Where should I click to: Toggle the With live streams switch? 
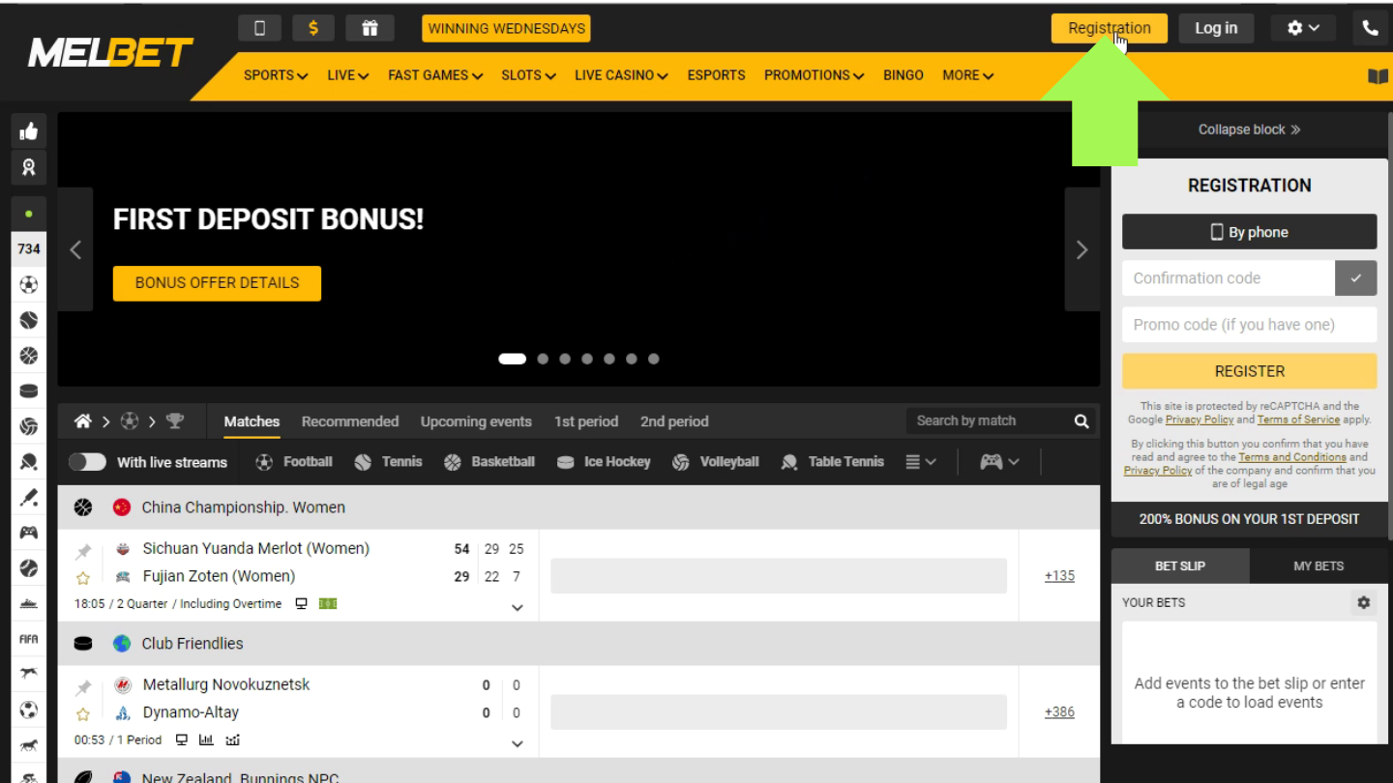point(87,462)
